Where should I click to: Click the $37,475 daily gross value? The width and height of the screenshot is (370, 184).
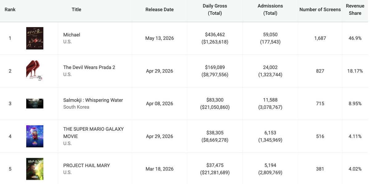pos(215,166)
